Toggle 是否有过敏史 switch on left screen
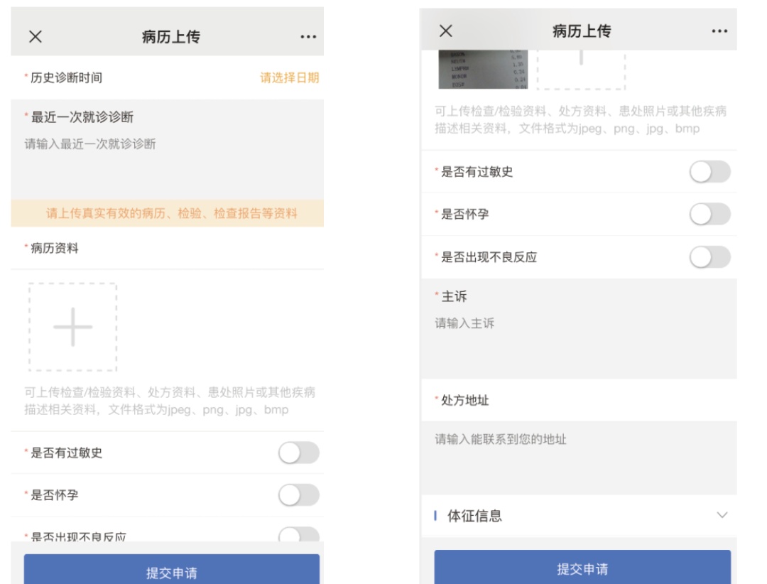 298,453
